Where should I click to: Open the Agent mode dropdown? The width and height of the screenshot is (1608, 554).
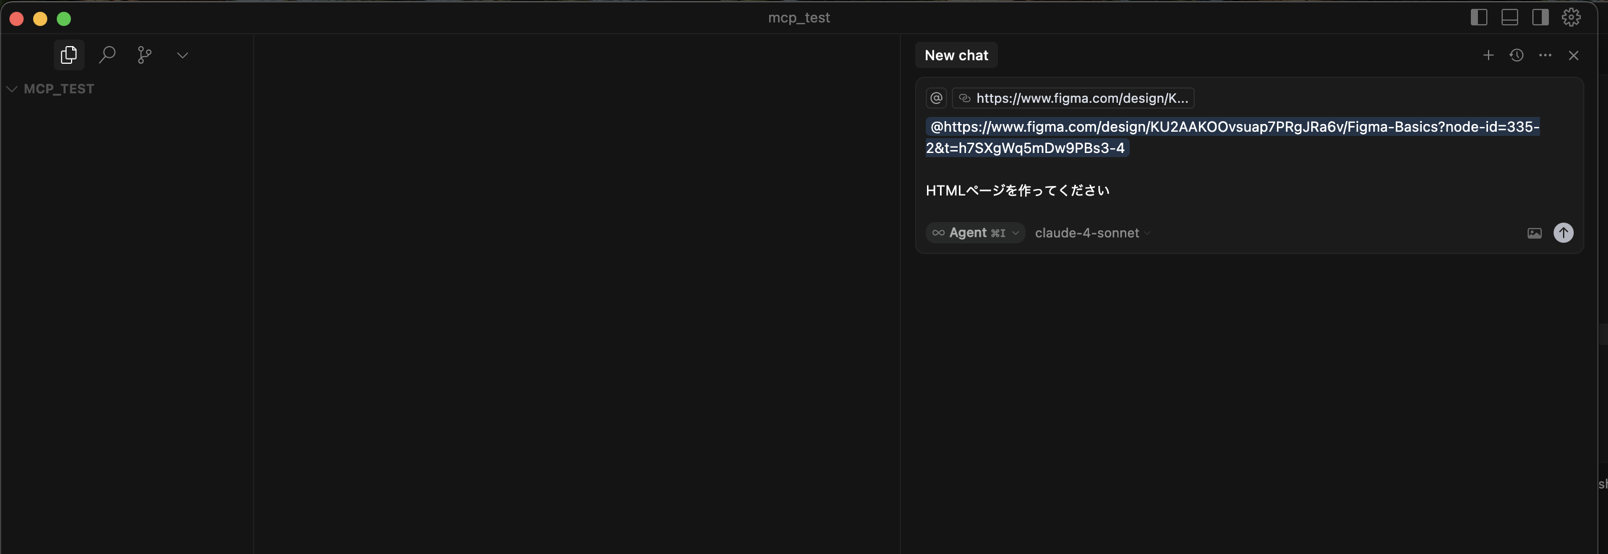tap(975, 233)
